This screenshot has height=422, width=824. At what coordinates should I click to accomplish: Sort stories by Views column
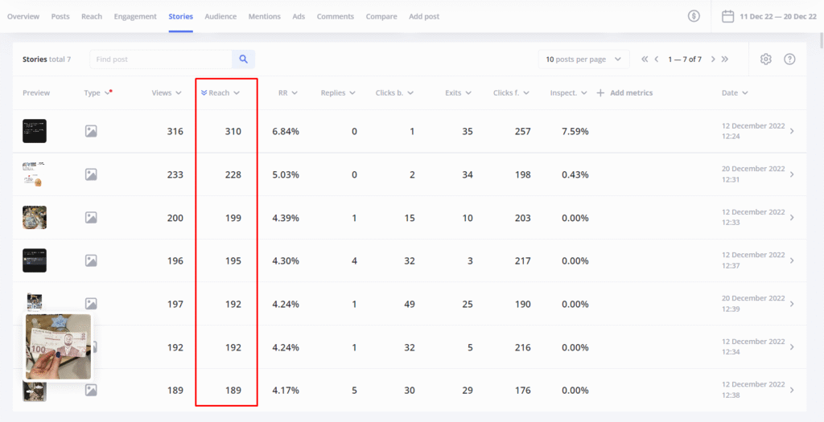point(167,93)
